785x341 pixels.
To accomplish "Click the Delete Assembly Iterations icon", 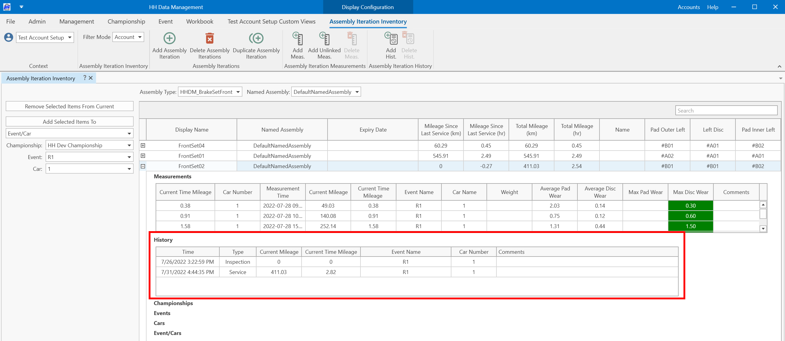I will pyautogui.click(x=209, y=38).
